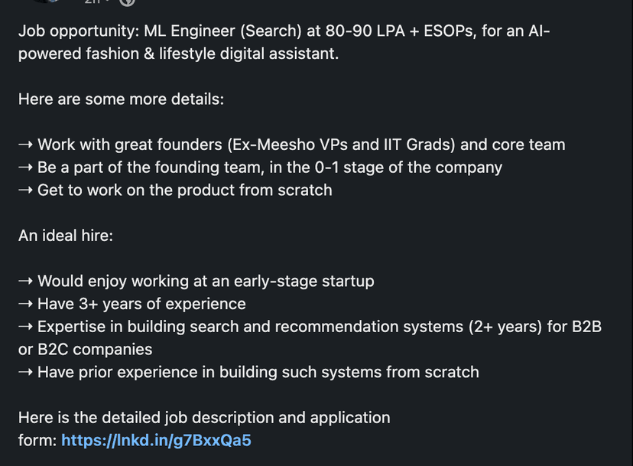
Task: Click the globe public visibility icon
Action: click(128, 2)
